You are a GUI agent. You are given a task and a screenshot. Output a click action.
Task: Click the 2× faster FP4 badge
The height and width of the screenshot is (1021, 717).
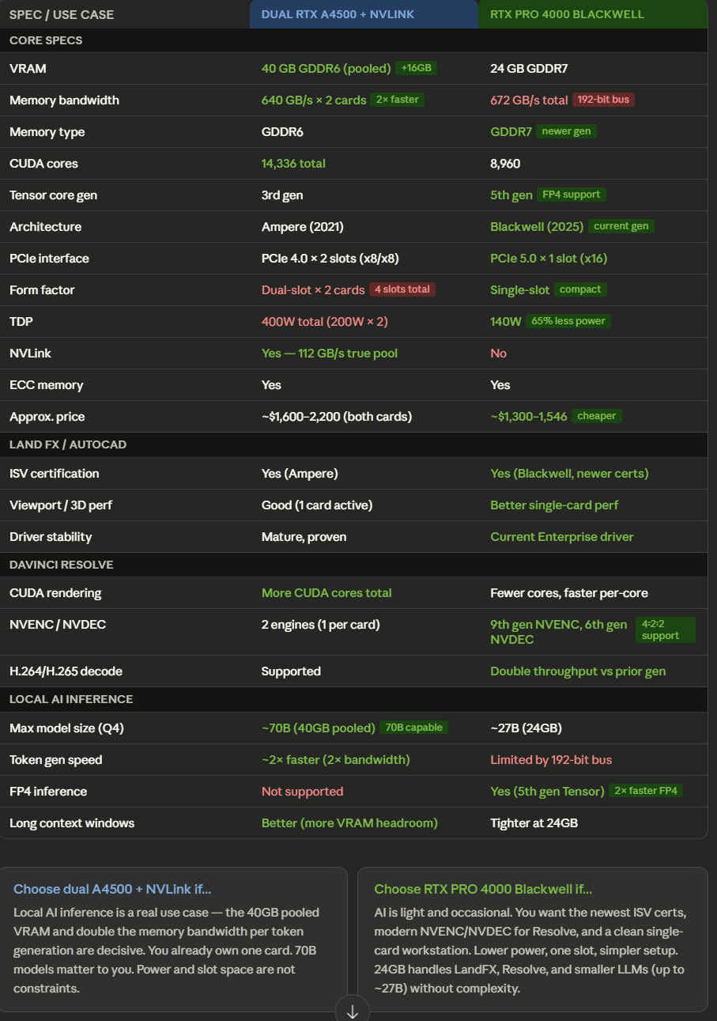(646, 791)
